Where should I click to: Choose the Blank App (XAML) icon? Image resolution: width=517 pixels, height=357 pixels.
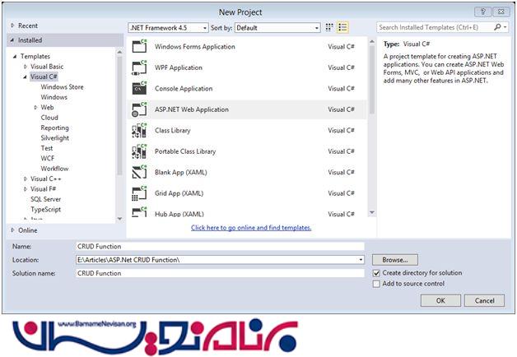pyautogui.click(x=139, y=172)
